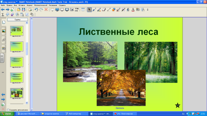207x116 pixels.
Task: Select the page 11 thumbnail
Action: click(17, 77)
